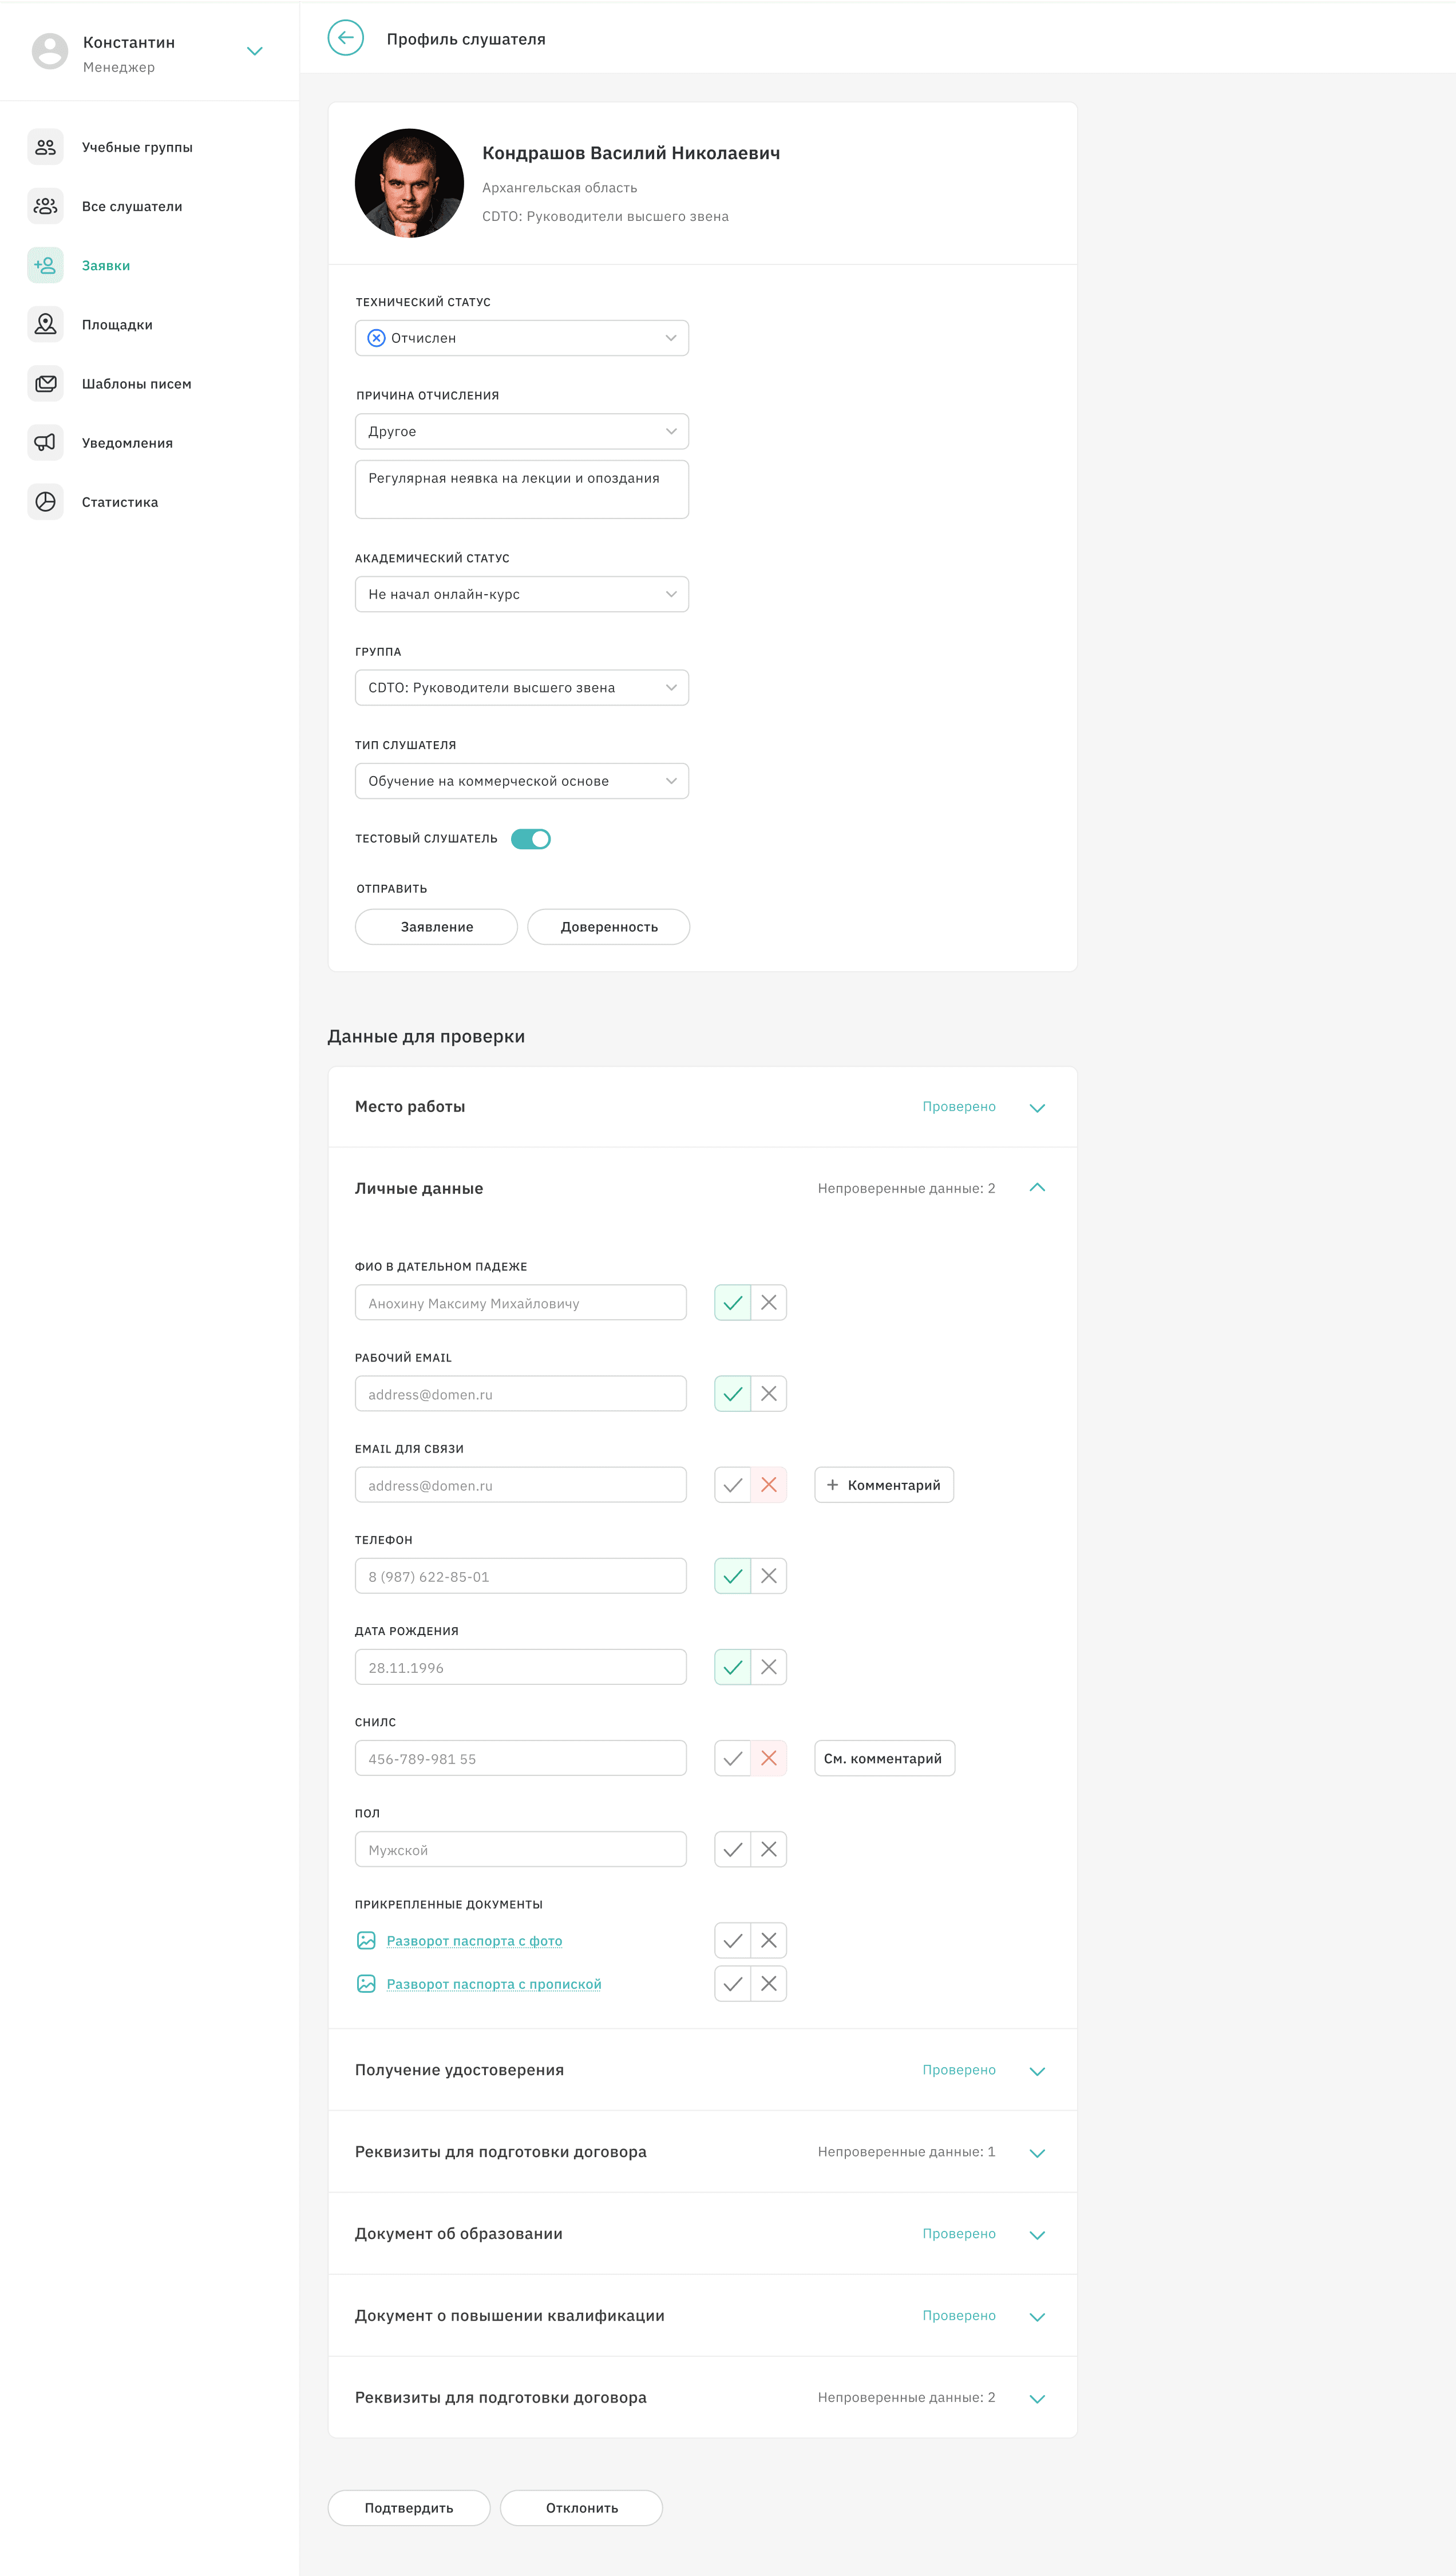The height and width of the screenshot is (2576, 1456).
Task: Click the Все слушатели sidebar icon
Action: (x=45, y=206)
